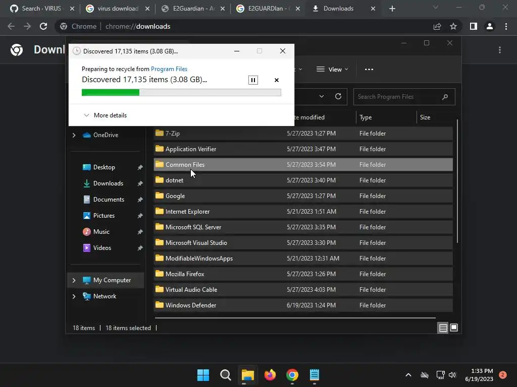Open Downloads in quick access
The image size is (517, 387).
108,183
